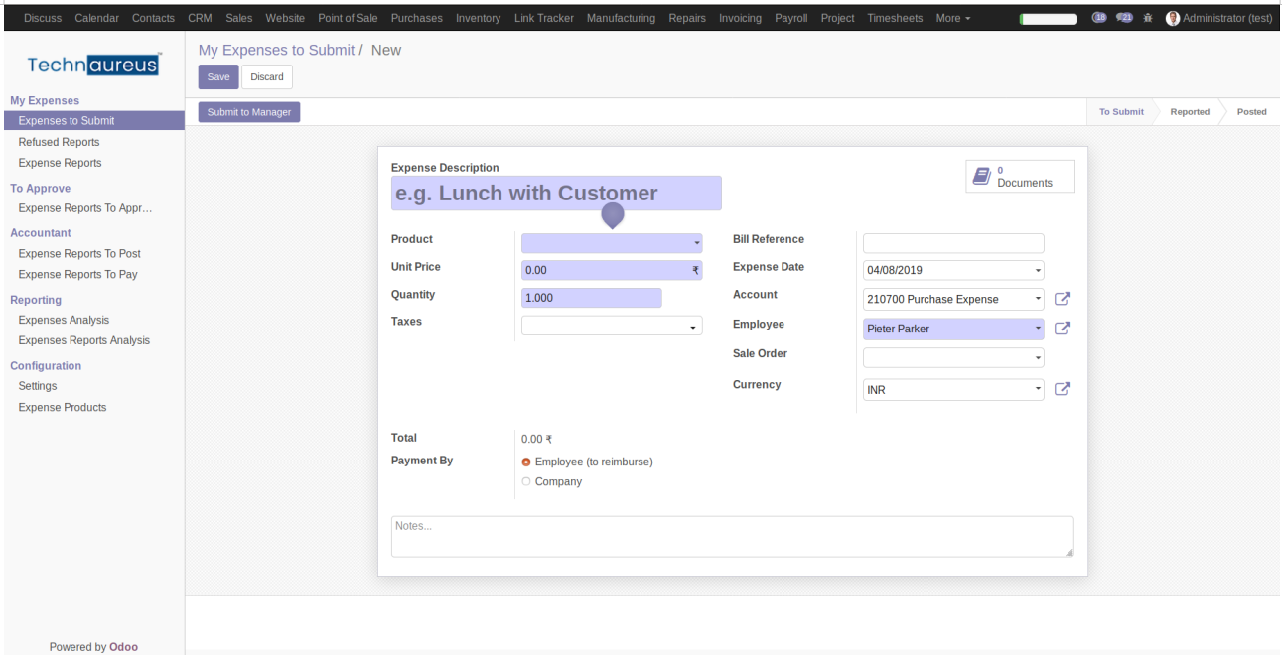
Task: Open the More menu in top bar
Action: point(953,18)
